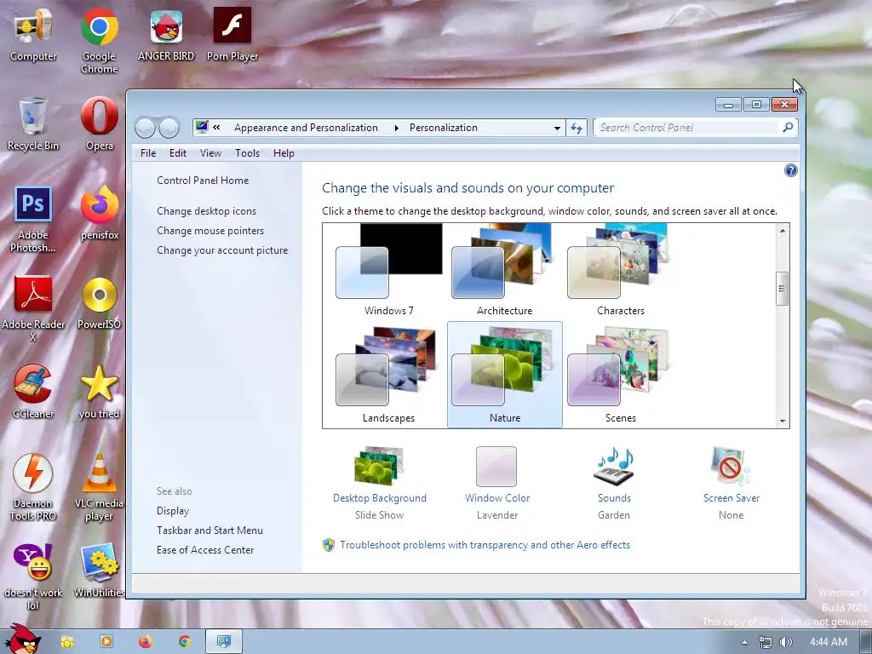This screenshot has height=654, width=872.
Task: Select the Windows 7 theme
Action: tap(388, 270)
